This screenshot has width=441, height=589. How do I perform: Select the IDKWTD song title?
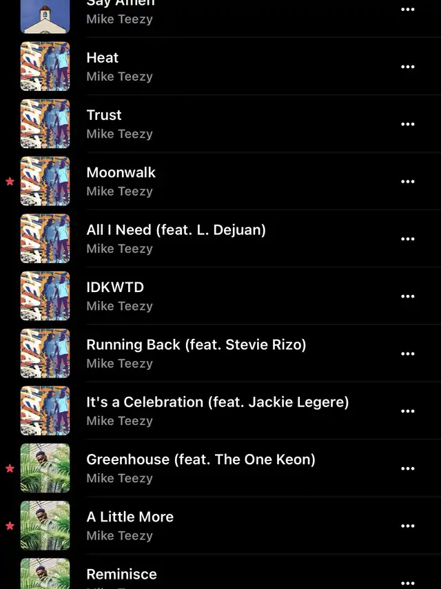coord(115,287)
